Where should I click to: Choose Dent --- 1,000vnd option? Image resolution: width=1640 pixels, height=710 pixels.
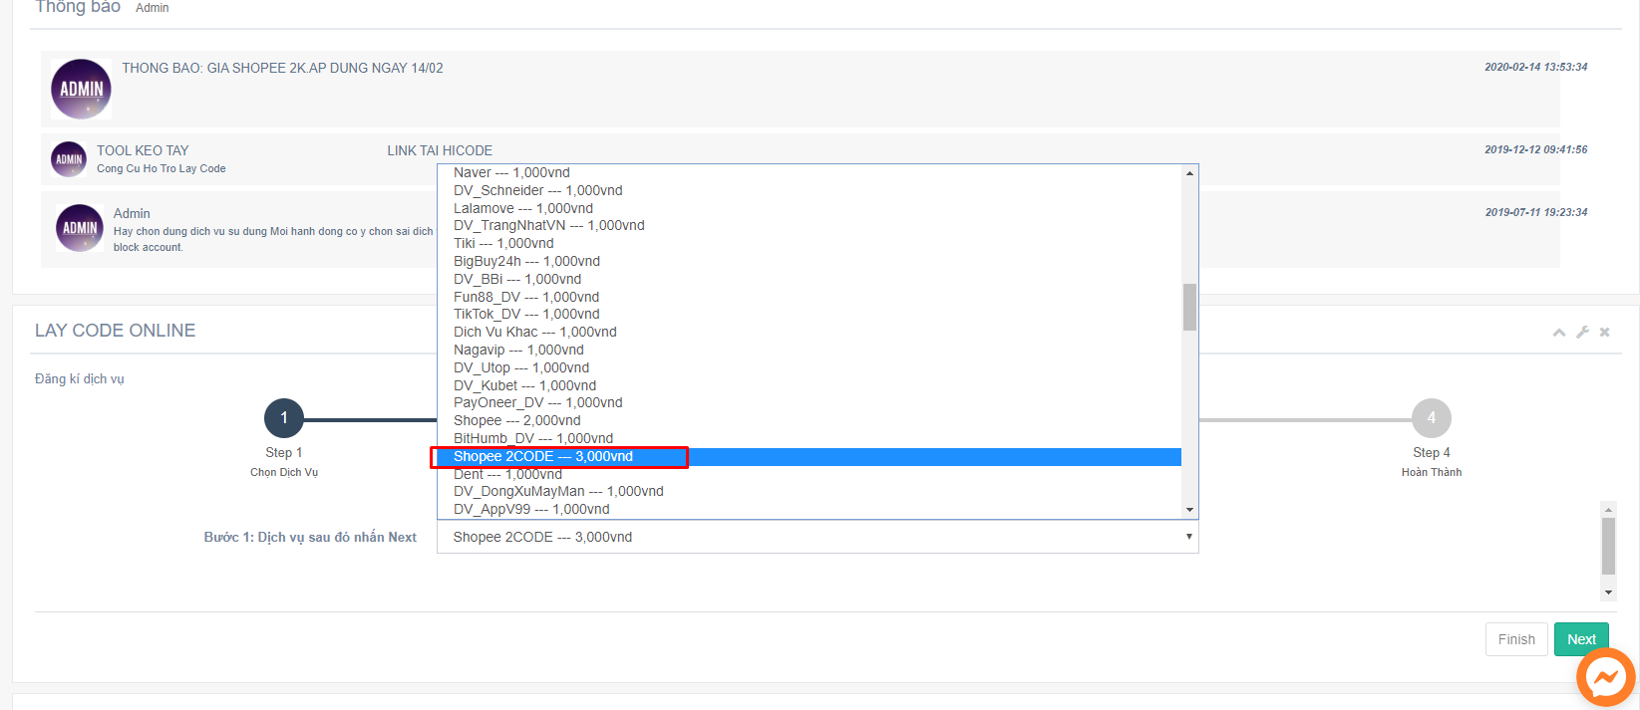coord(810,474)
